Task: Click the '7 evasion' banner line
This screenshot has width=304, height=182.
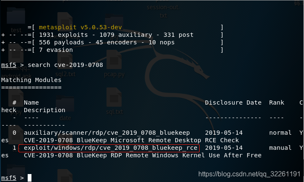Action: pos(56,50)
